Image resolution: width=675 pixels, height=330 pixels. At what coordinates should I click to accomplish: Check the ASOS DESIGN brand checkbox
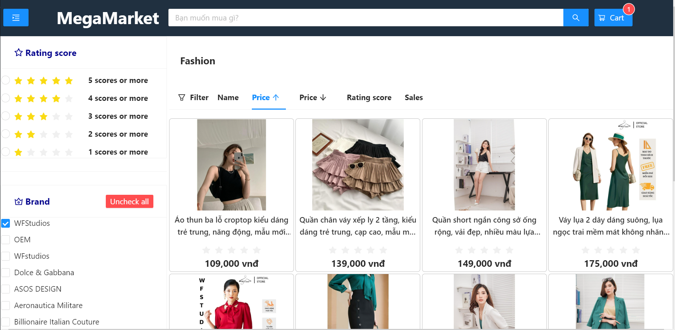[x=5, y=289]
